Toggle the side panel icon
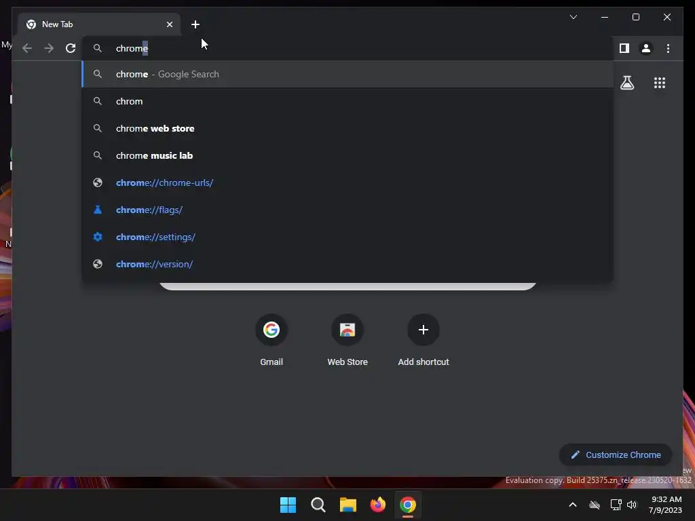695x521 pixels. [x=624, y=48]
